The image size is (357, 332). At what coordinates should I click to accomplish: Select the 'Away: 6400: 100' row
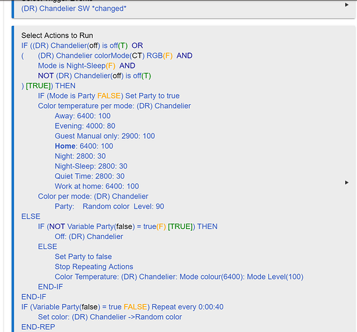(x=82, y=116)
